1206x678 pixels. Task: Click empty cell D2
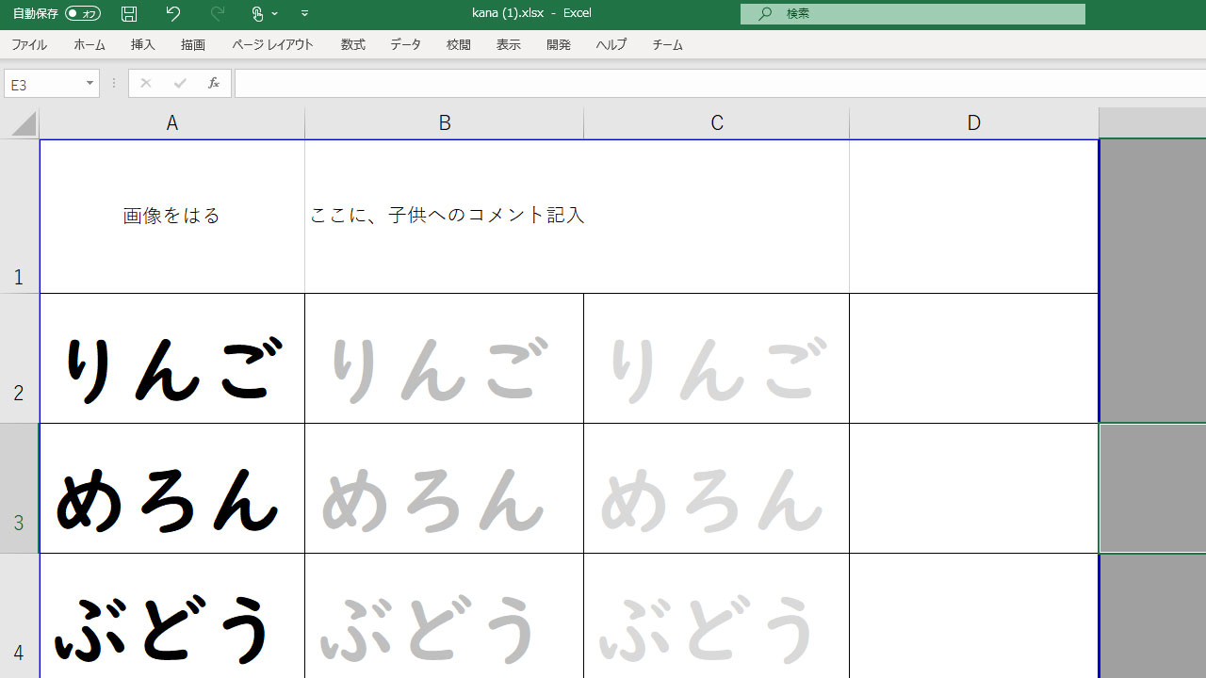point(973,358)
